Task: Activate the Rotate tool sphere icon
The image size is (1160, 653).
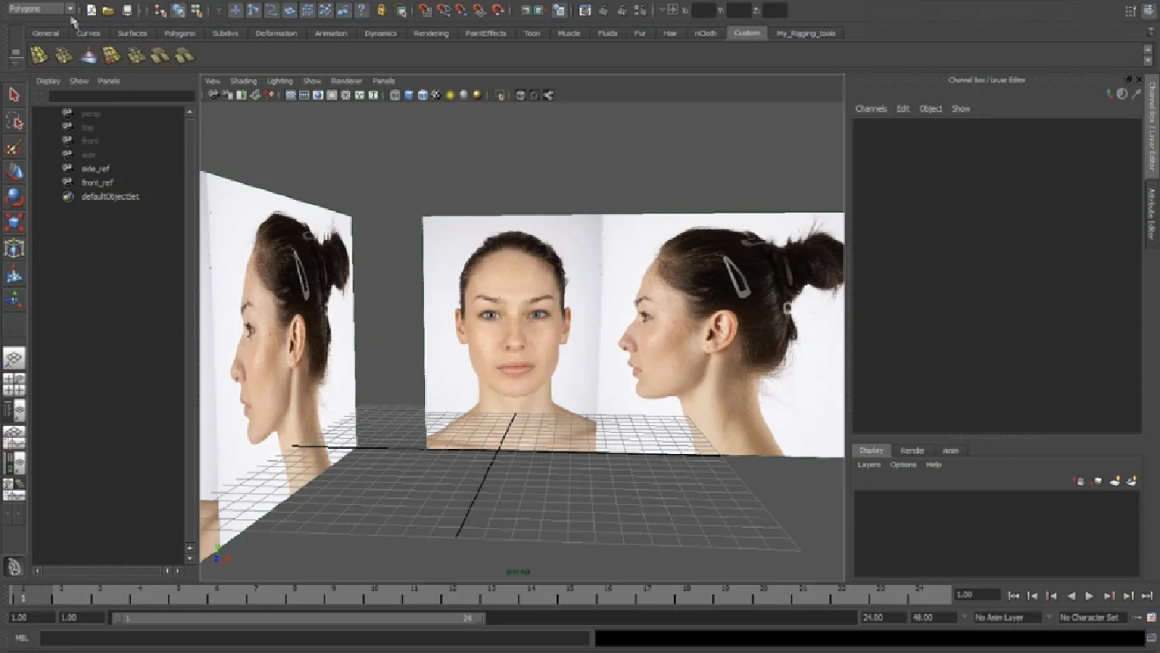Action: 14,197
